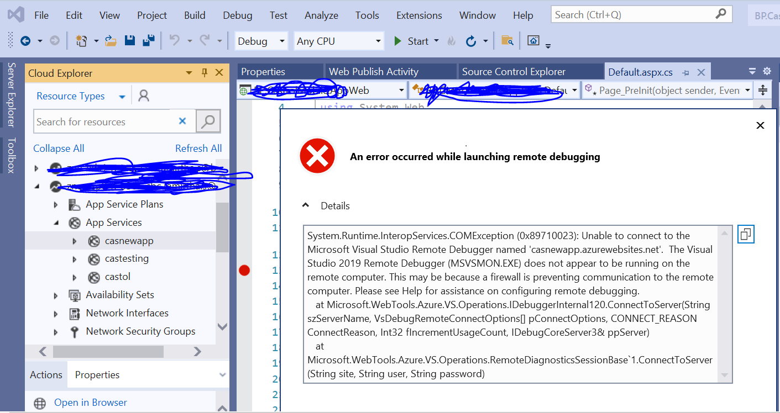Pin the Default.aspx.cs document tab
780x413 pixels.
(685, 72)
